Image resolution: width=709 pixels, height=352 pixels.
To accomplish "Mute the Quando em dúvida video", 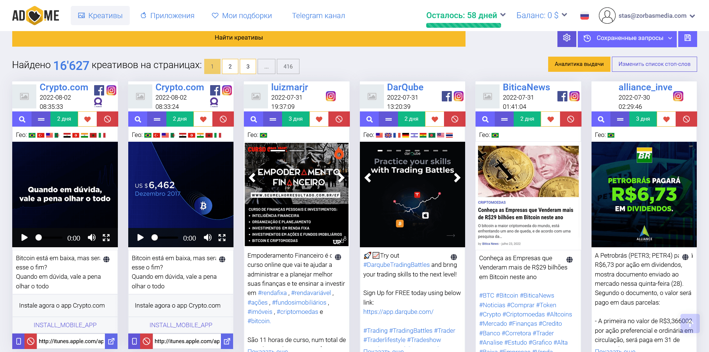I will (92, 238).
